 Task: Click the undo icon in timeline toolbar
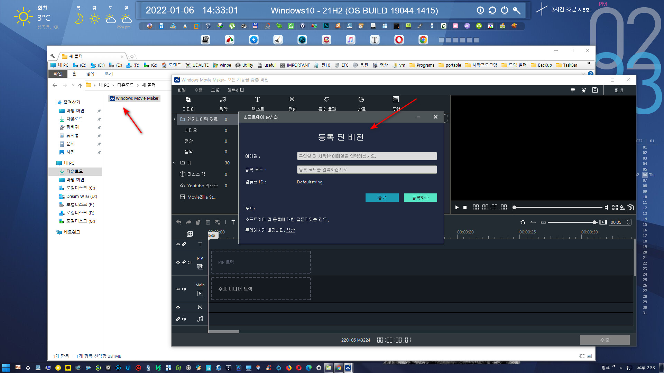[x=179, y=222]
